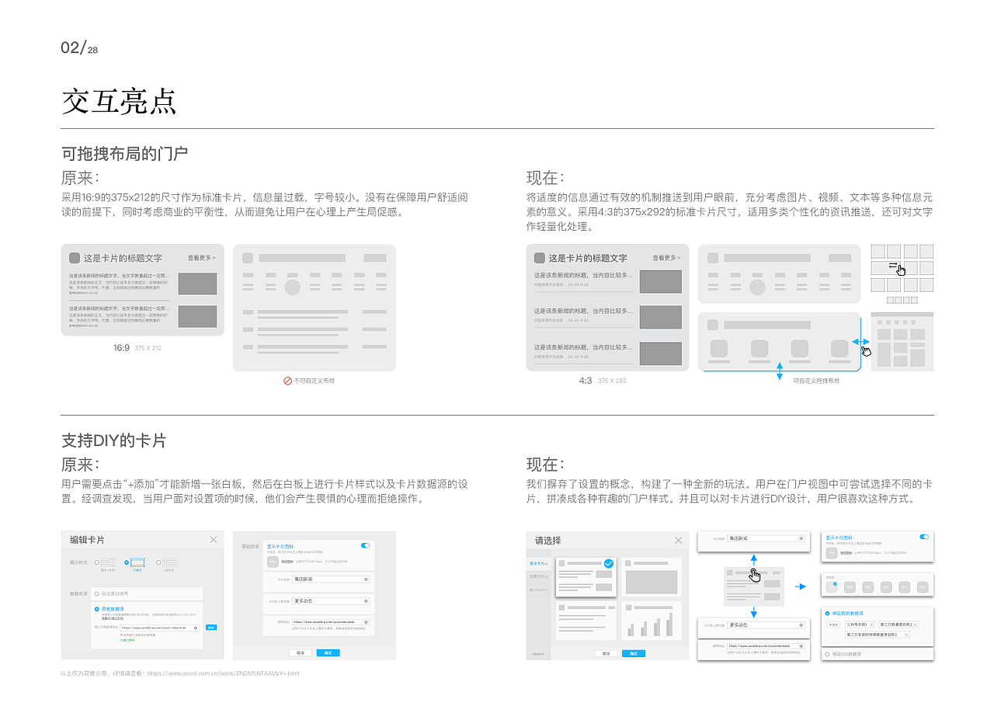This screenshot has height=703, width=994.
Task: Click the gray square icon beside 这是卡片的标题文字
Action: 75,258
